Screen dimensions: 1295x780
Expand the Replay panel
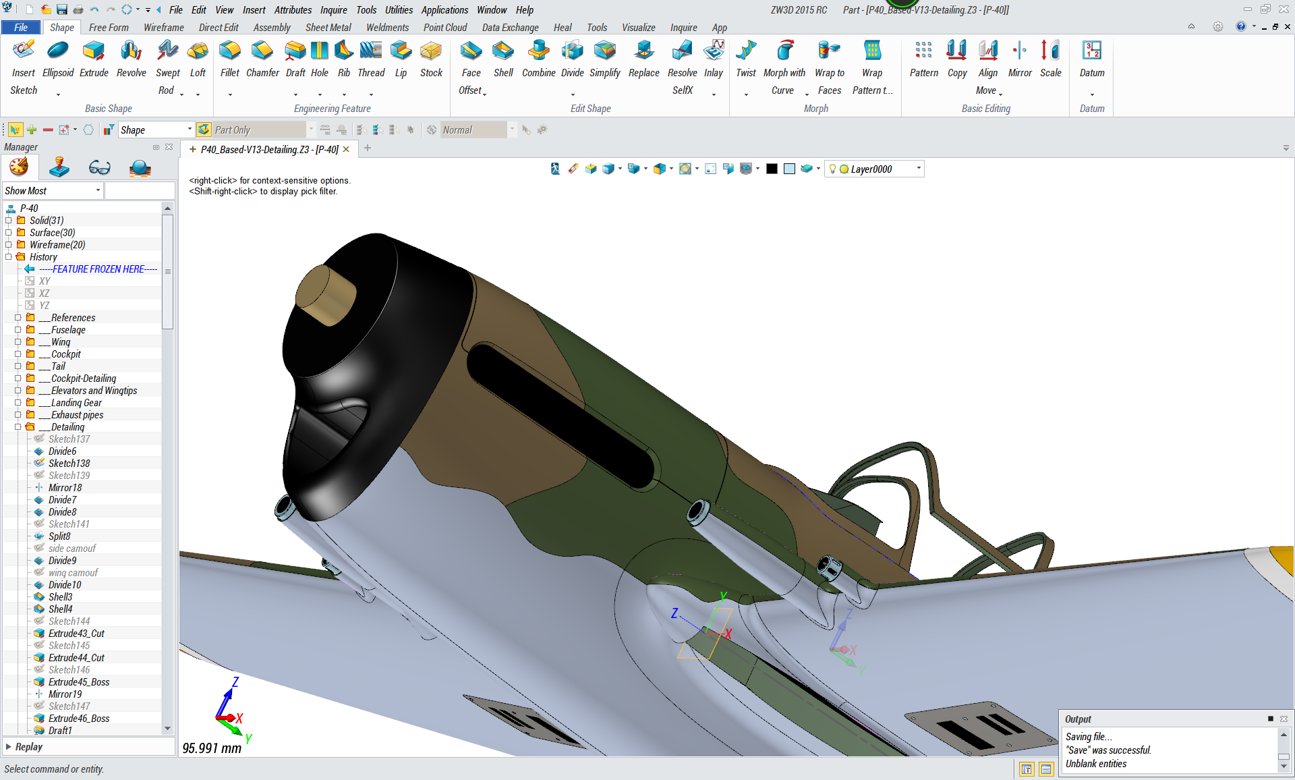9,747
